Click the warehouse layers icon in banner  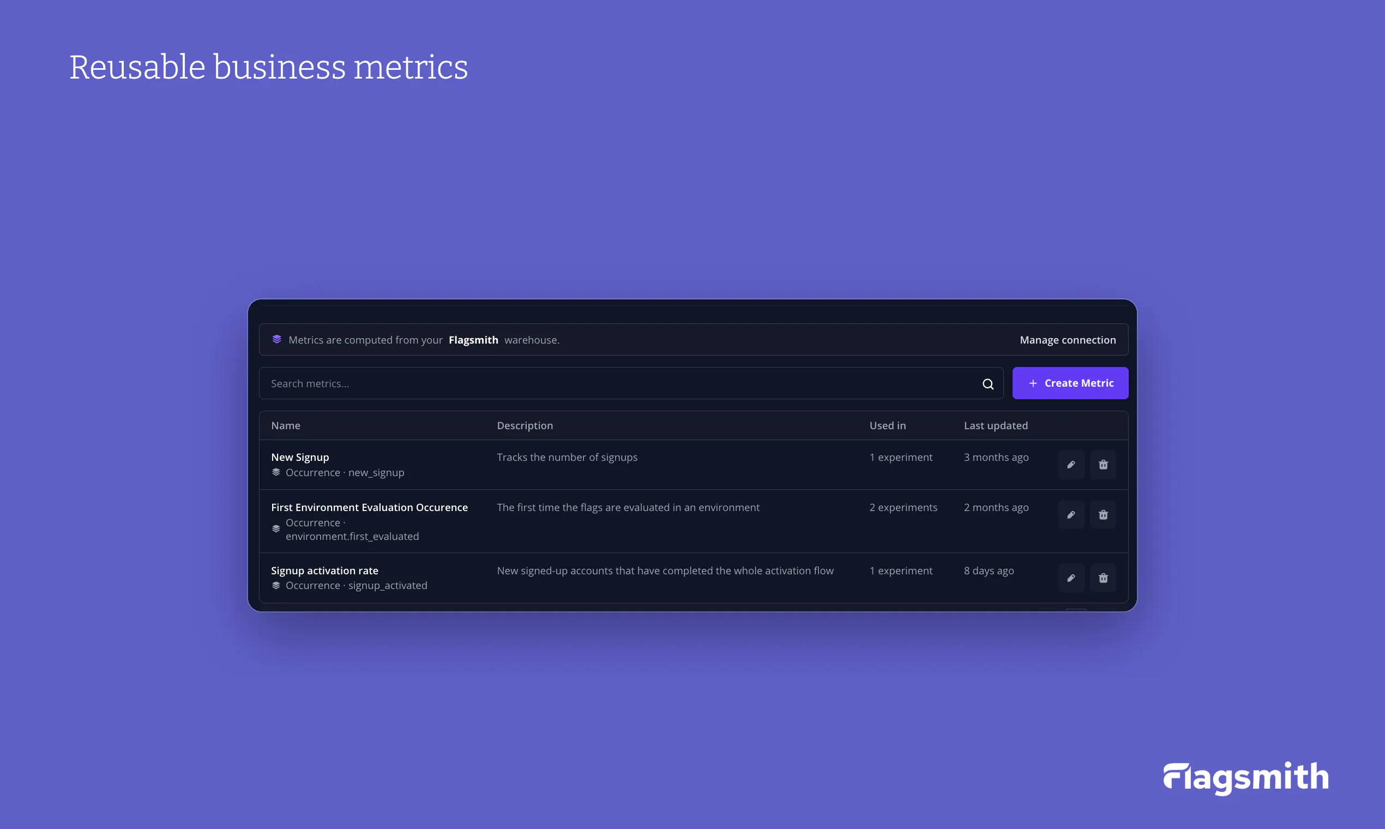pyautogui.click(x=276, y=340)
